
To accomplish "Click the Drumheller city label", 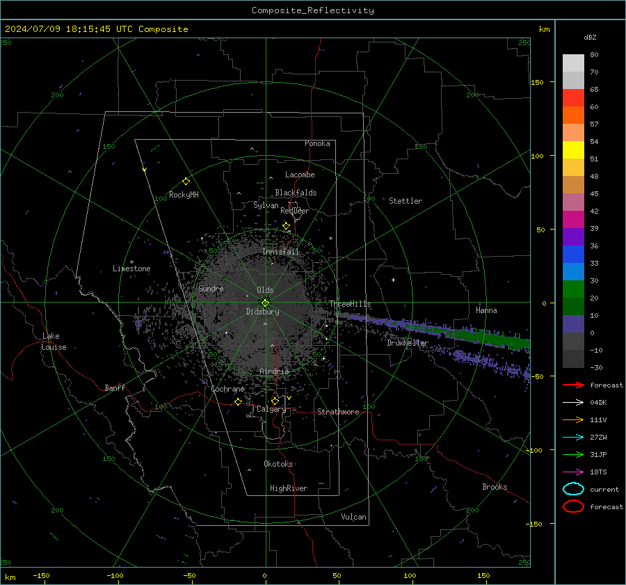I will coord(407,343).
